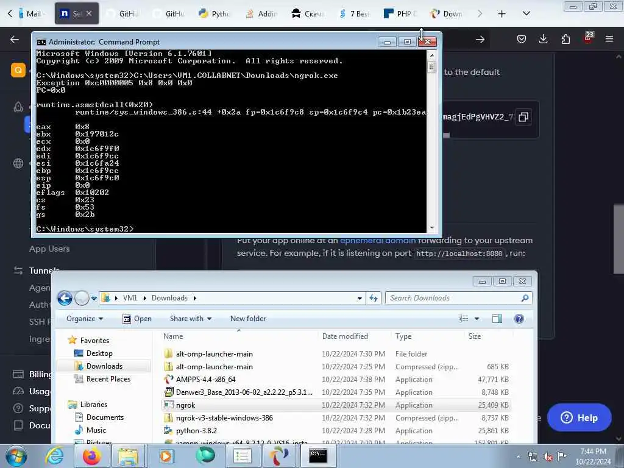Image resolution: width=624 pixels, height=468 pixels.
Task: Open the browser extensions menu
Action: 565,39
